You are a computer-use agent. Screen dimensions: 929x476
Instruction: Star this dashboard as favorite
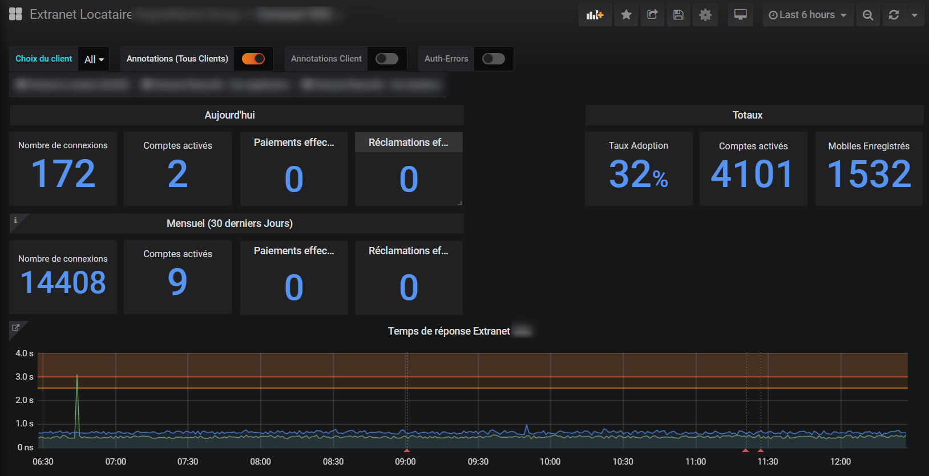coord(626,15)
